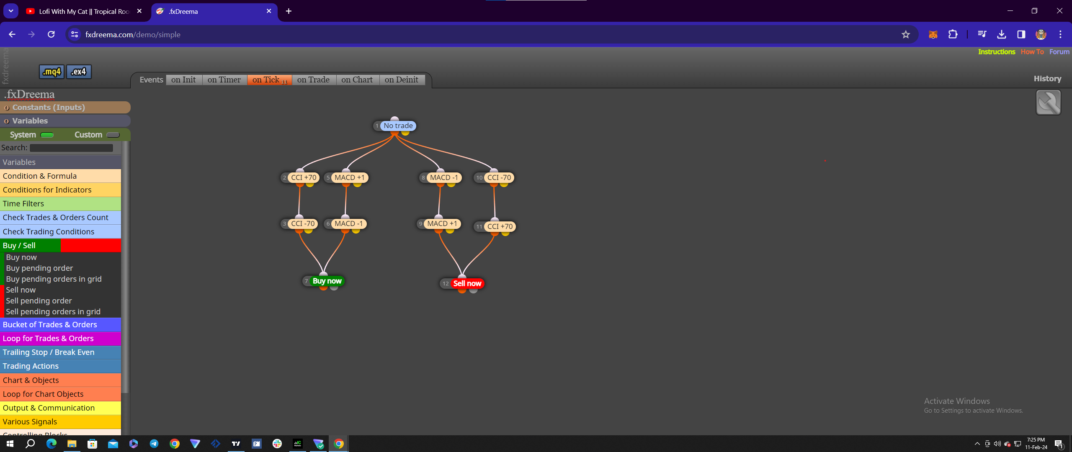Expand Trailing Stop / Break Even

[x=61, y=352]
